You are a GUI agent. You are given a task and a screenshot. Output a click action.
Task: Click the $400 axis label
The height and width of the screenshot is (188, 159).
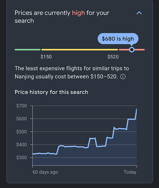click(x=21, y=145)
